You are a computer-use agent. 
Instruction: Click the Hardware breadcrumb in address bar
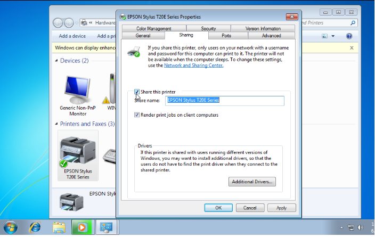click(105, 23)
